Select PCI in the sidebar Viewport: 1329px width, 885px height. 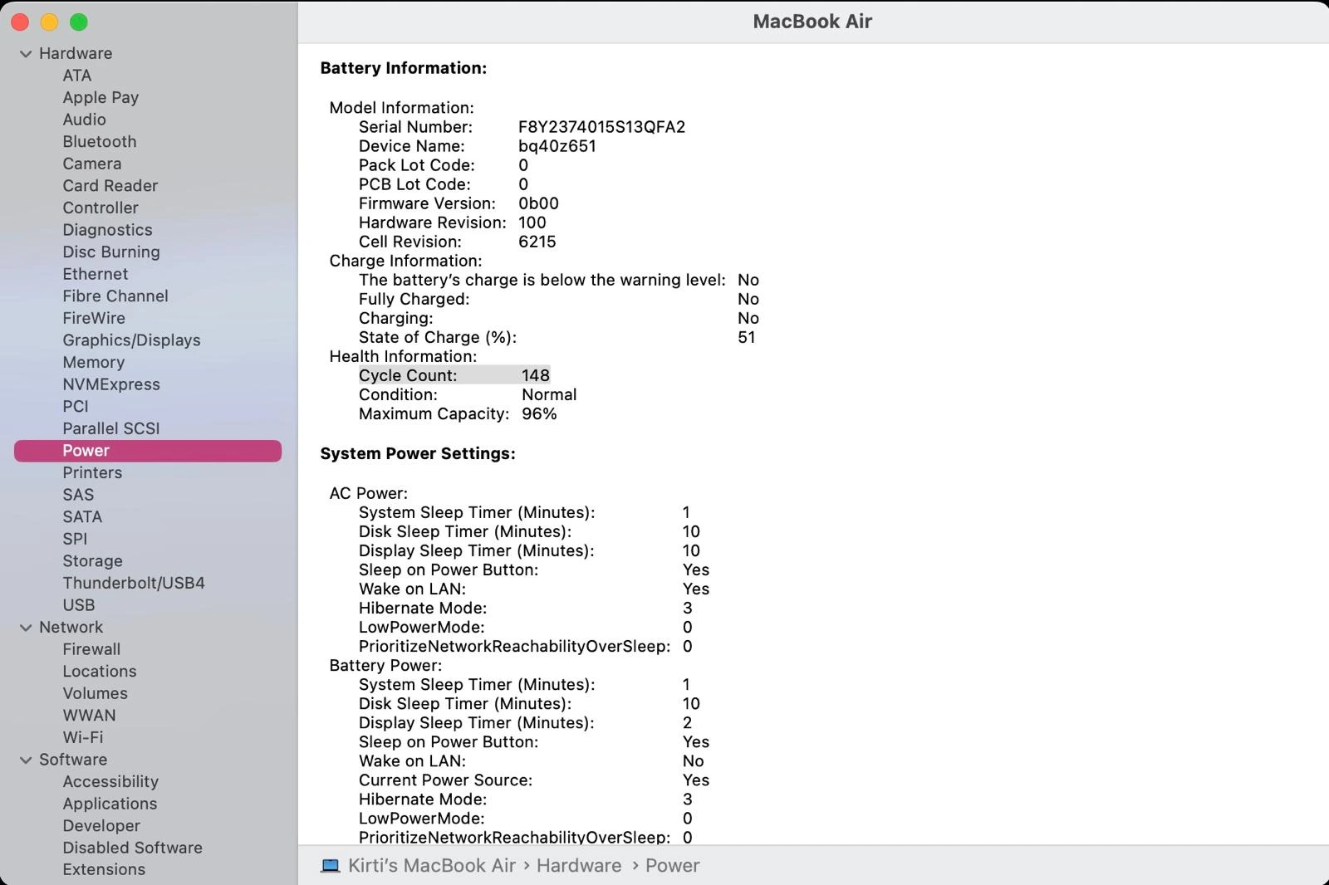(x=76, y=407)
